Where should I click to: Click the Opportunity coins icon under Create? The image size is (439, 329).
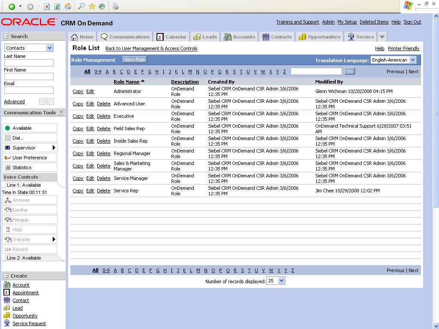(7, 315)
